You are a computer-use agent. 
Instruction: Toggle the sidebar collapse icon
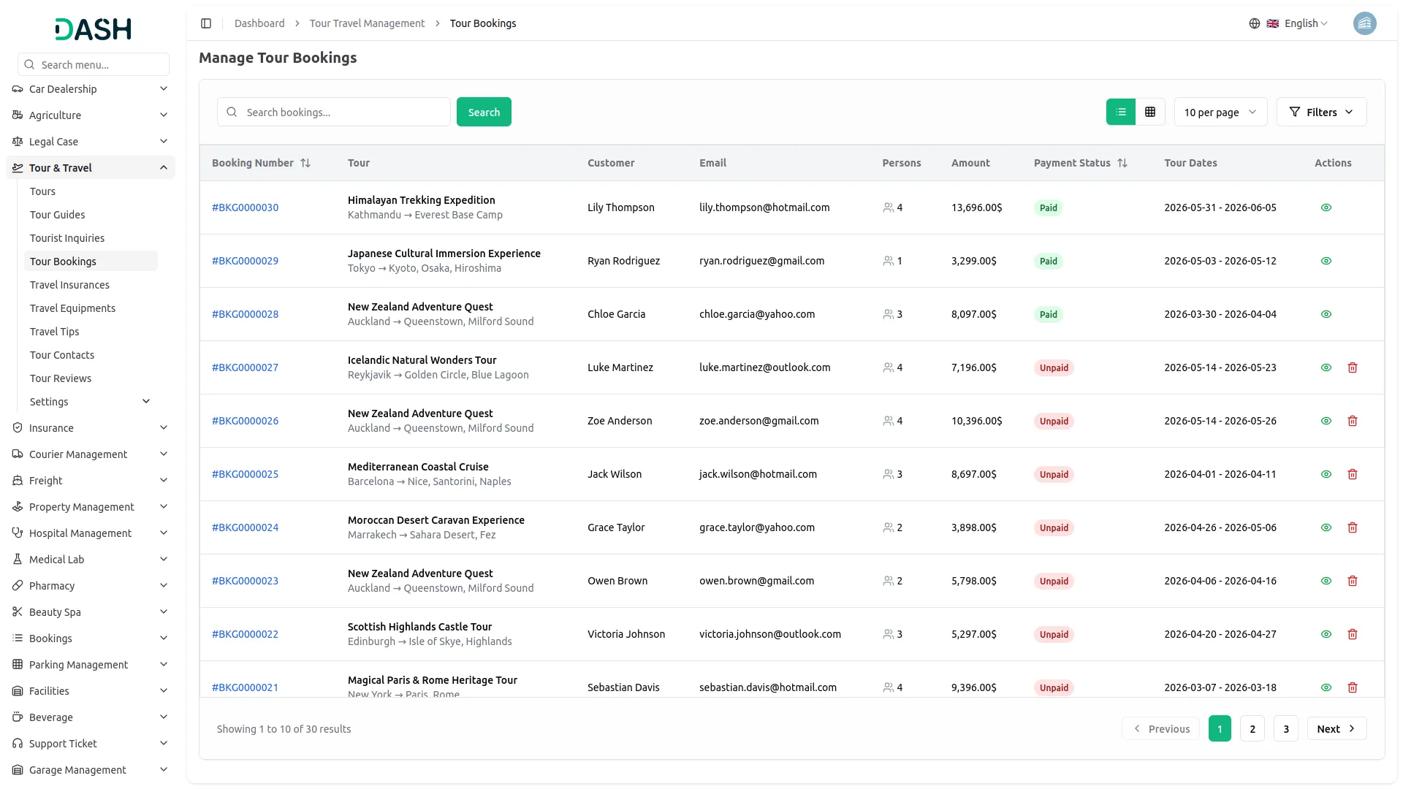coord(206,23)
